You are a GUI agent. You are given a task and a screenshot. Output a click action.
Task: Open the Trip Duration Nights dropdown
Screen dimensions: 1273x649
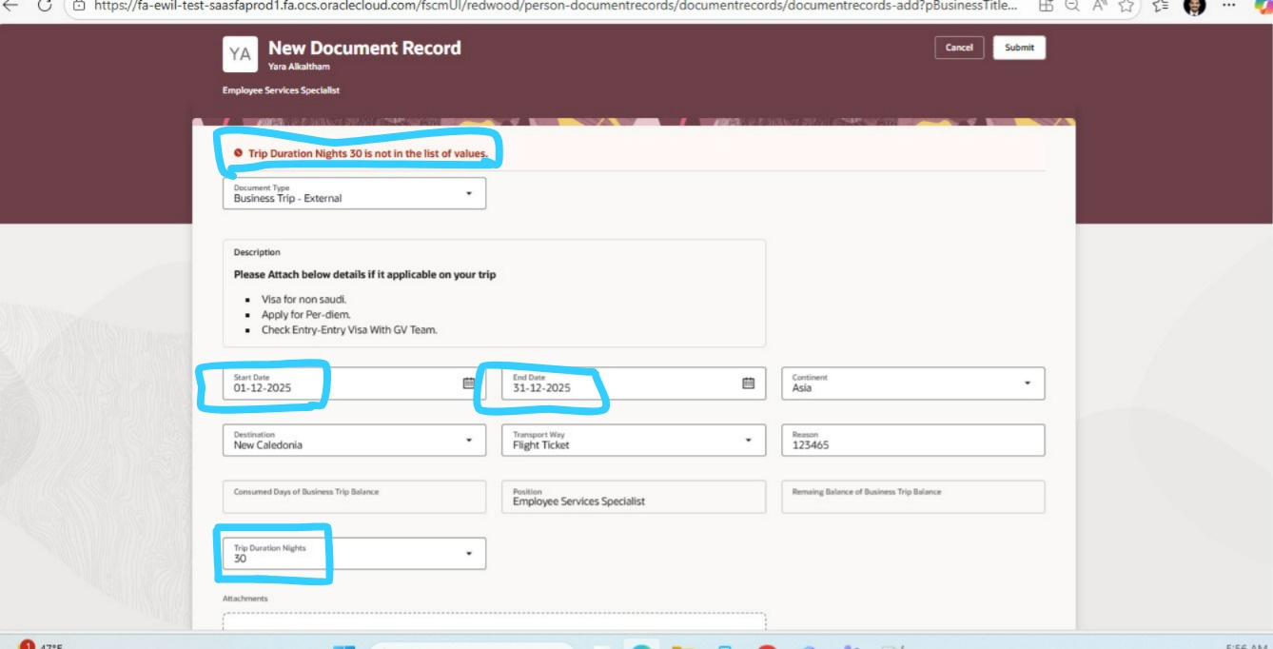coord(354,554)
